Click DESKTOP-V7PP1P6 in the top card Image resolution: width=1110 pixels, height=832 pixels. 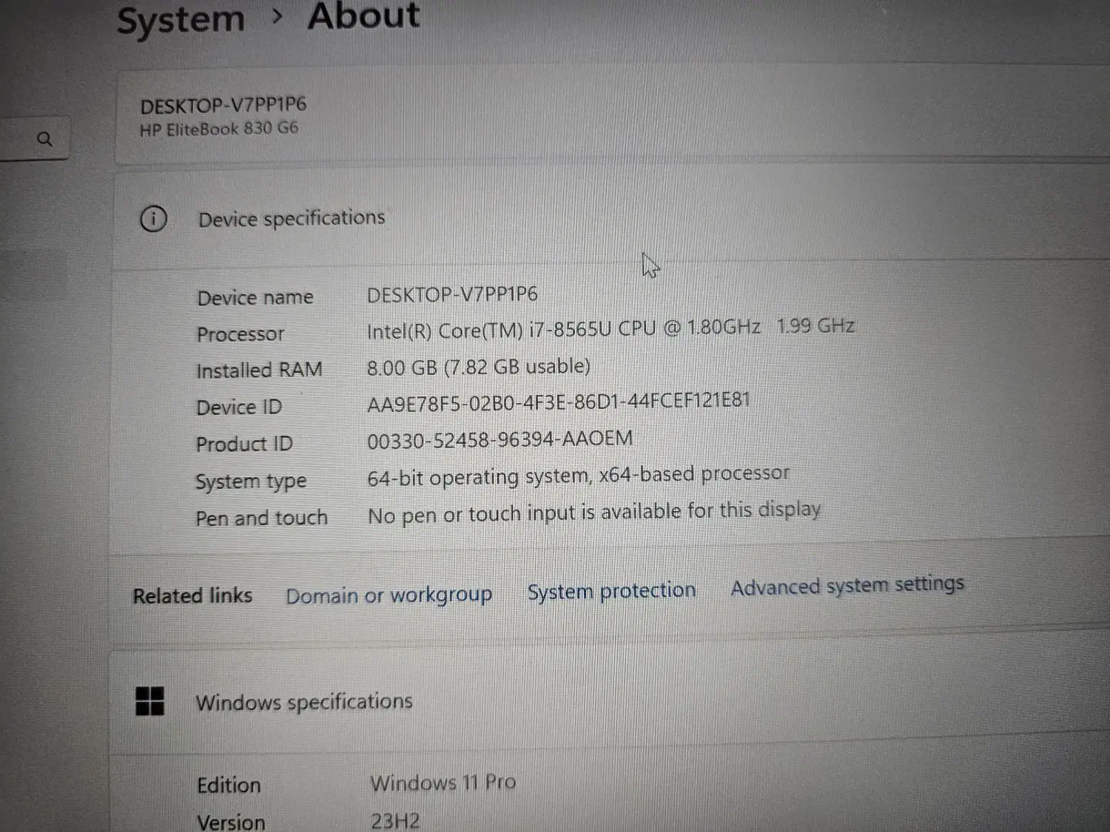click(223, 105)
